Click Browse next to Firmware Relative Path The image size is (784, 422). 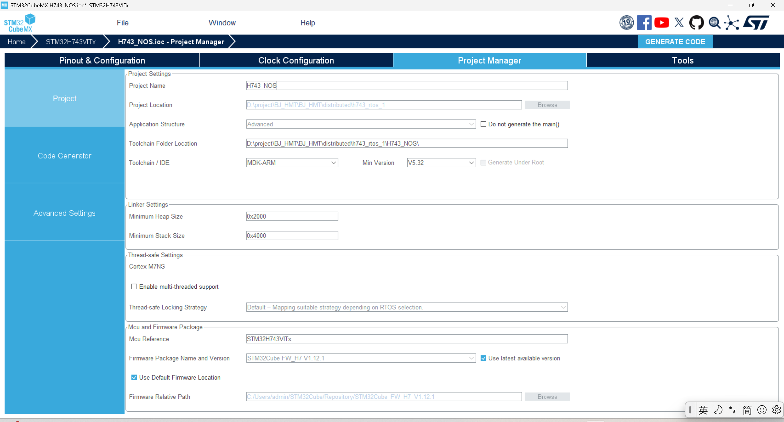click(x=547, y=397)
